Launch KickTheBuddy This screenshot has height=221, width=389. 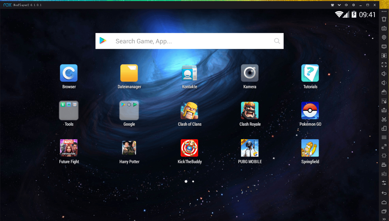[189, 148]
